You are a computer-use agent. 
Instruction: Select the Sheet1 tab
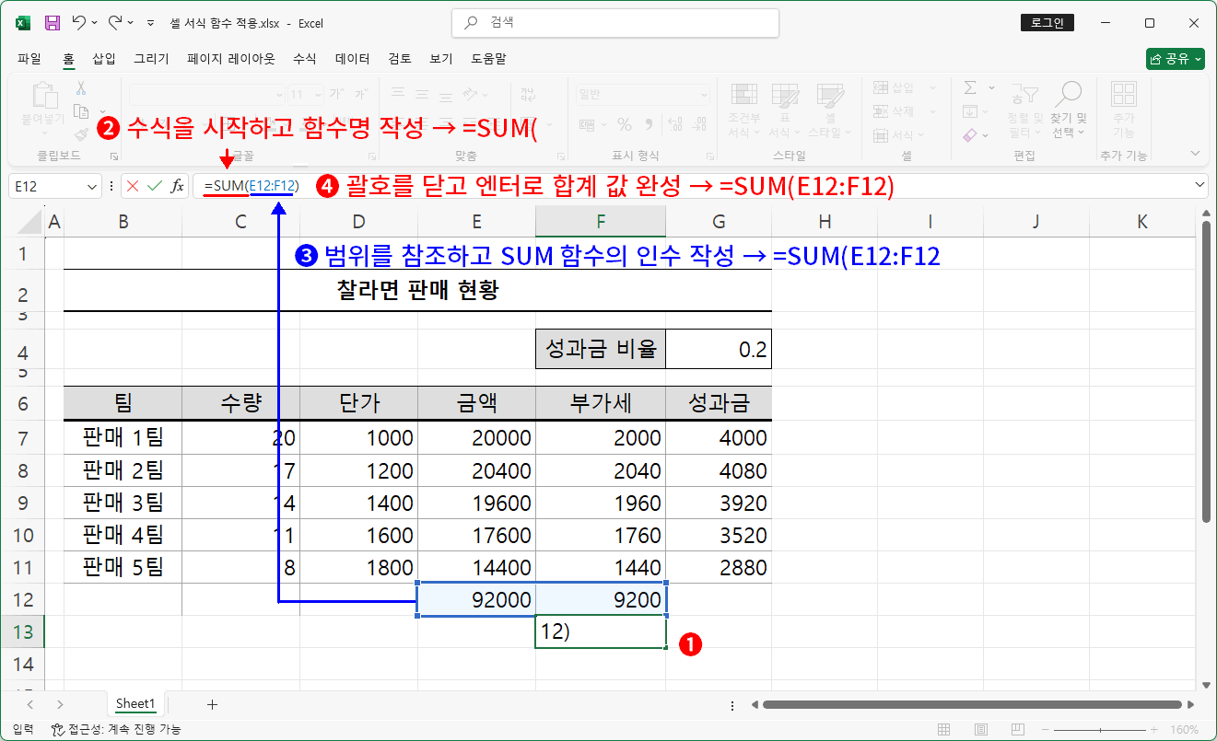(x=135, y=704)
